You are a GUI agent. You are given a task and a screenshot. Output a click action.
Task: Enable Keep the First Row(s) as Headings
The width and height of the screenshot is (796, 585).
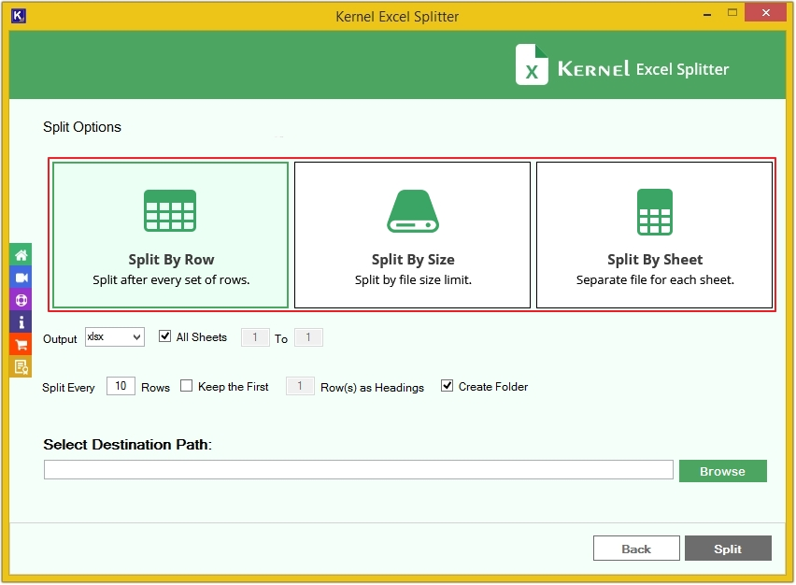pos(186,385)
